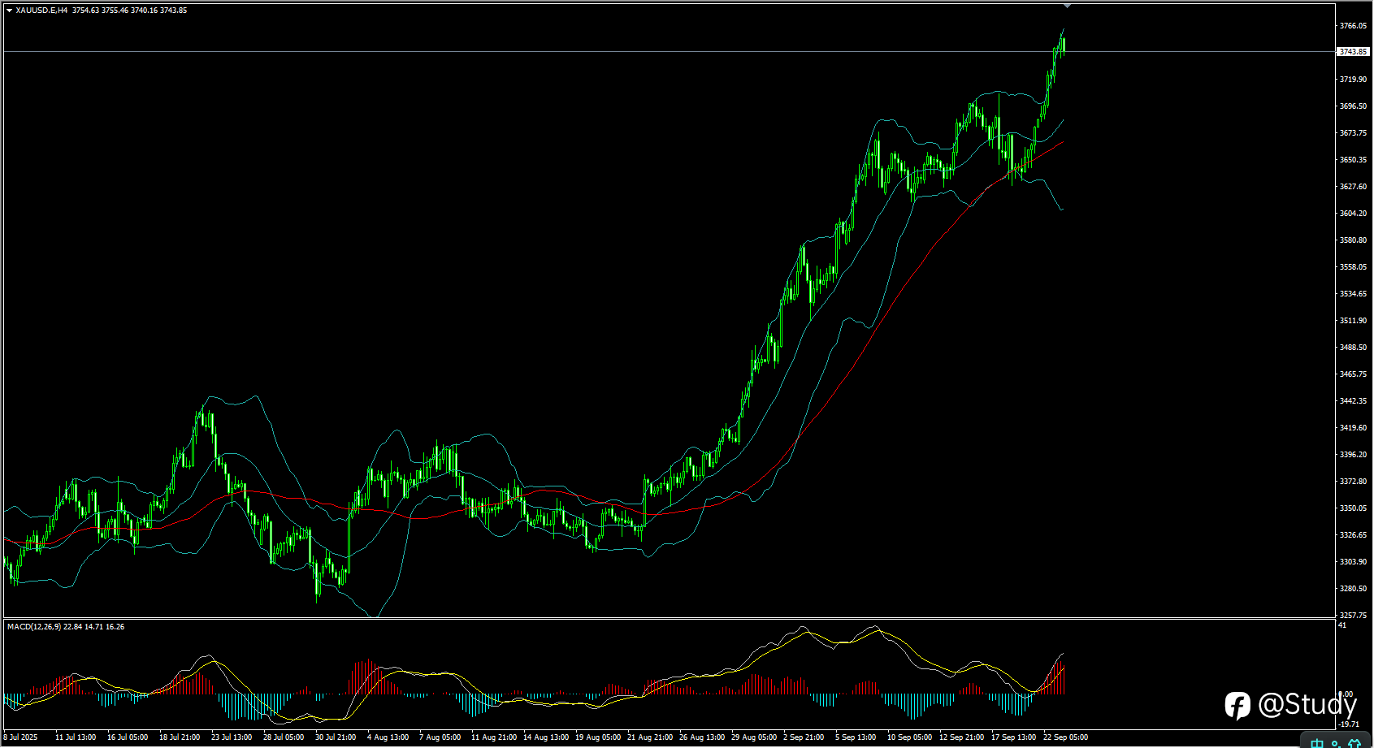This screenshot has height=748, width=1374.
Task: Click the 3419.60 price scale label
Action: click(1353, 428)
